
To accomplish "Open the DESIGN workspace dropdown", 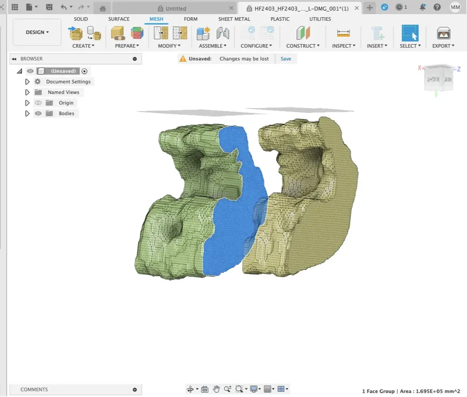I will 37,32.
